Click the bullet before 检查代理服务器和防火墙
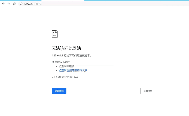 pos(56,71)
